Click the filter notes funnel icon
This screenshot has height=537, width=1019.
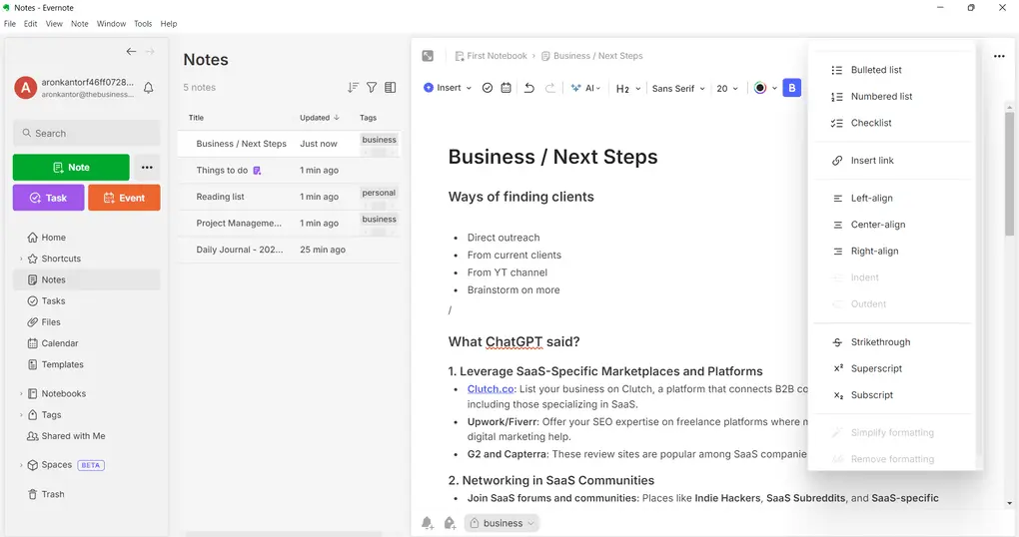[x=372, y=88]
